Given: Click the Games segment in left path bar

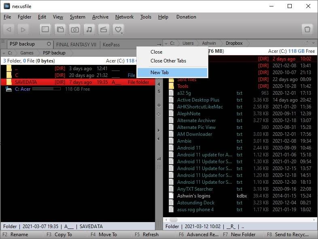Looking at the screenshot, I should pos(27,53).
